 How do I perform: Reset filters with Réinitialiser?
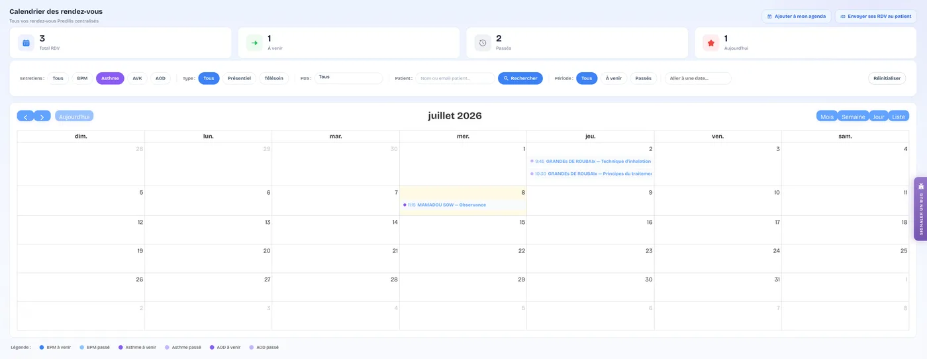[887, 78]
